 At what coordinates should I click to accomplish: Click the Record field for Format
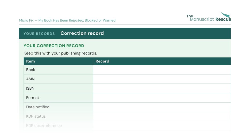point(162,98)
